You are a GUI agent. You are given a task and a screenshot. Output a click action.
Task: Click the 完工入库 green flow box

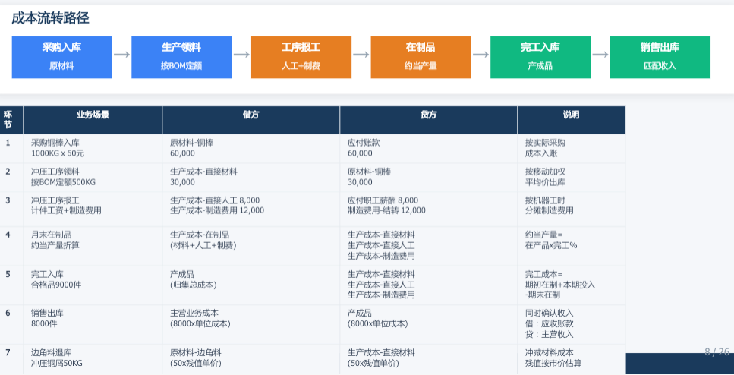tap(540, 57)
